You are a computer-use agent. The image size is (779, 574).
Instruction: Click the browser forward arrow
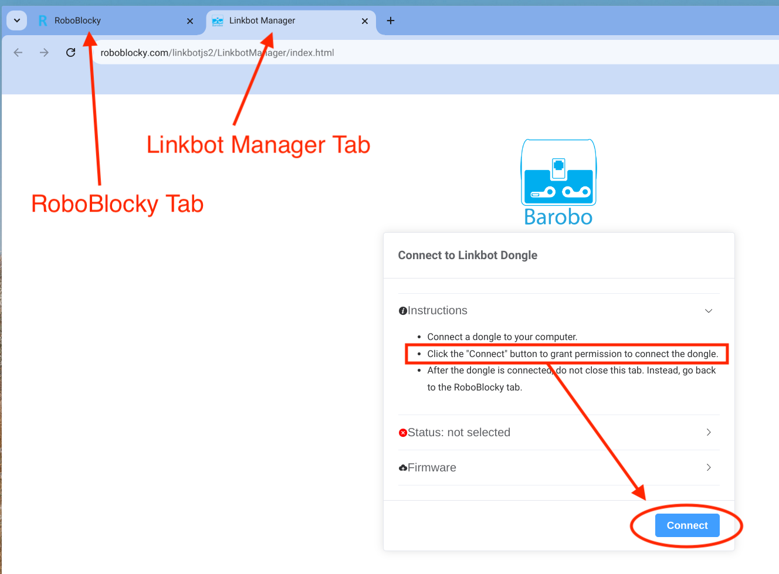tap(44, 53)
